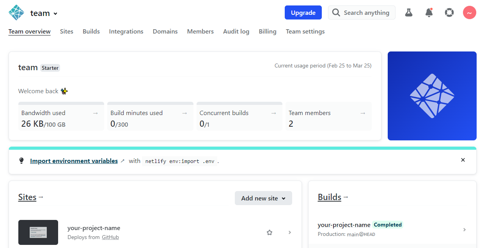Image resolution: width=486 pixels, height=248 pixels.
Task: Open Netlify Labs via the flask icon
Action: [x=408, y=12]
